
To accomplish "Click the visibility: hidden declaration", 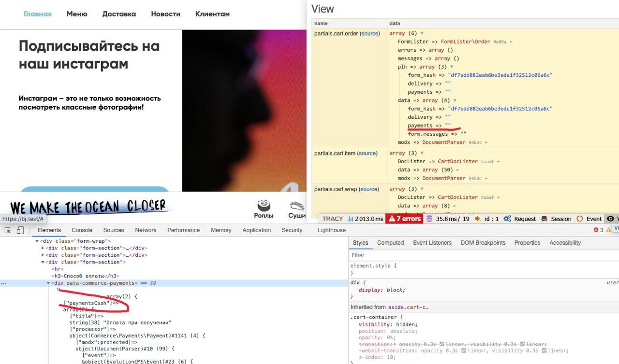I will pyautogui.click(x=388, y=324).
